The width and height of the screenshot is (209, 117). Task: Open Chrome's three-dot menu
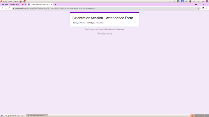pos(207,8)
